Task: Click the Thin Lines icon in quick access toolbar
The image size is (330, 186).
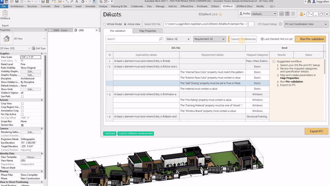Action: (x=95, y=1)
